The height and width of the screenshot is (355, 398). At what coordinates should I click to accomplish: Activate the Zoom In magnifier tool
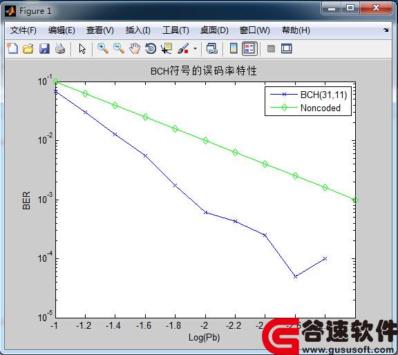(x=103, y=48)
